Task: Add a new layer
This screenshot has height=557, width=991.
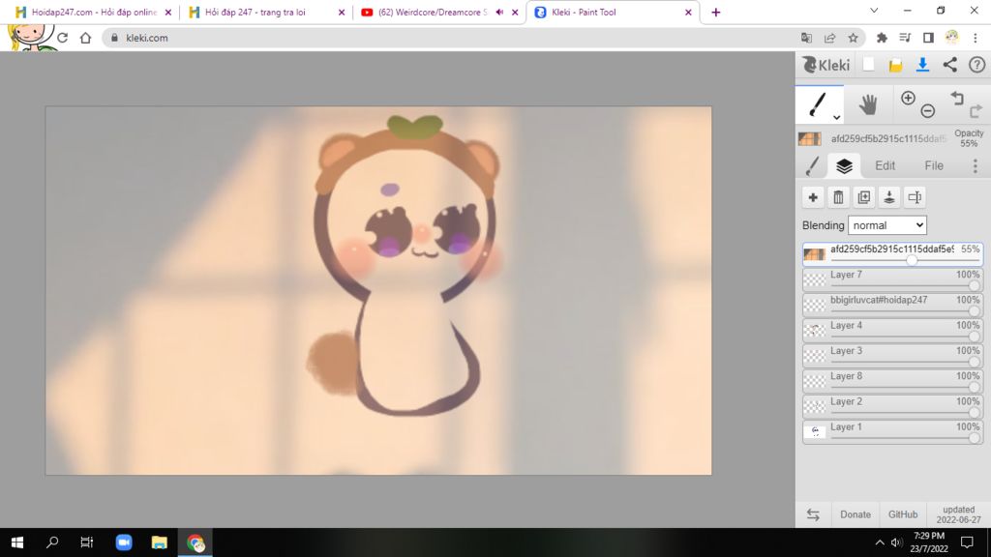Action: [x=813, y=197]
